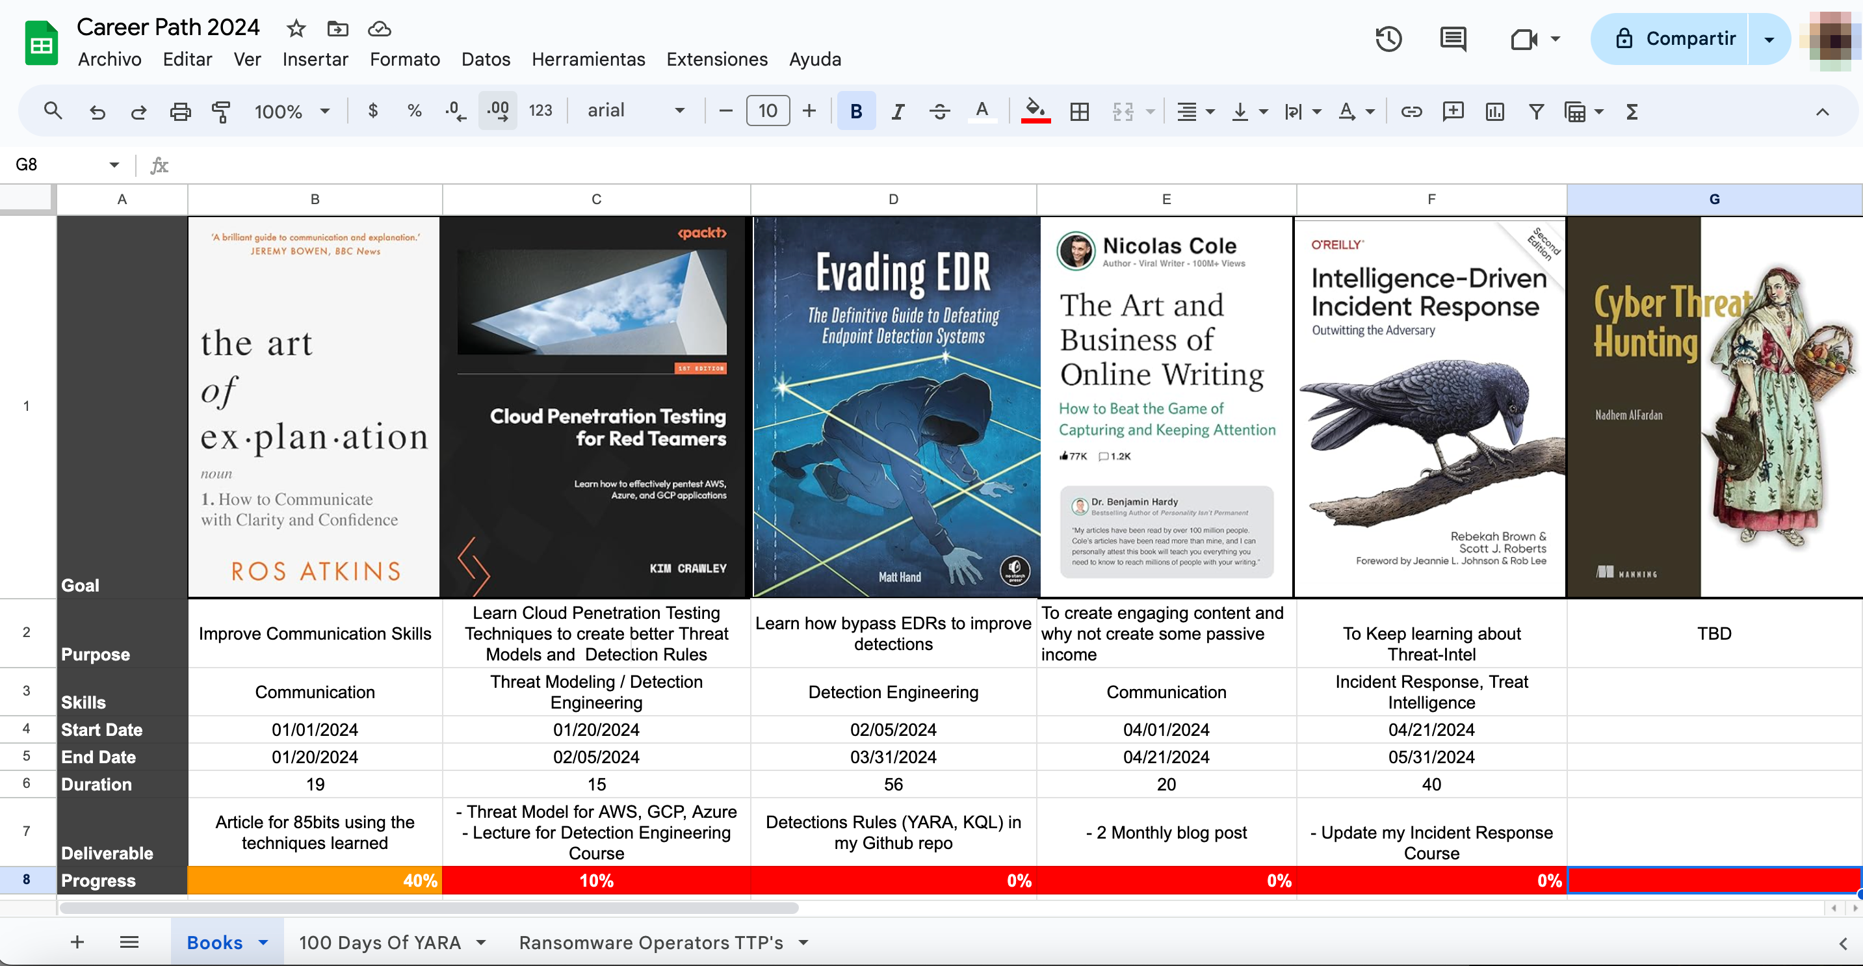The height and width of the screenshot is (966, 1863).
Task: Click the paint format roller icon
Action: point(220,111)
